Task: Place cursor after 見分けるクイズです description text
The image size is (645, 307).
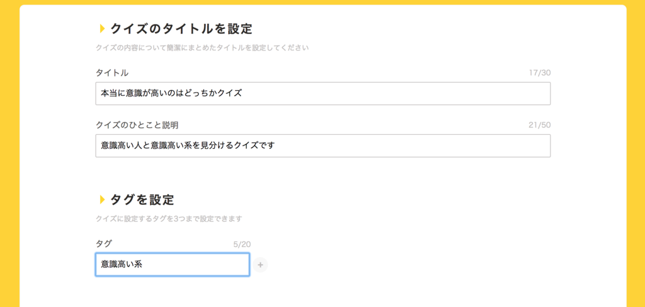Action: [x=275, y=145]
